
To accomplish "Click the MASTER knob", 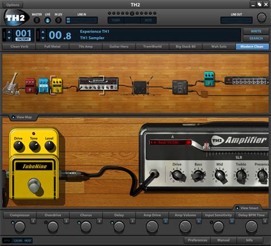I will 37,20.
